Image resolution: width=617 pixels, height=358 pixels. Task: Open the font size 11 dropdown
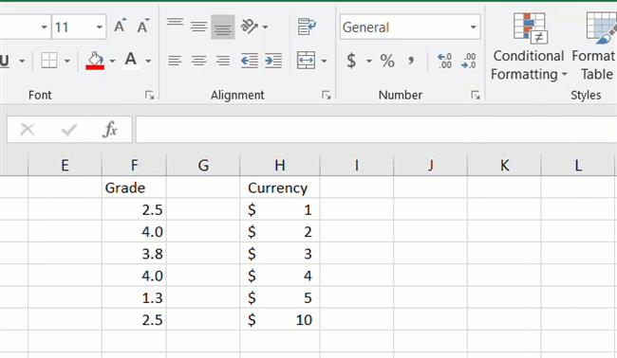tap(99, 27)
